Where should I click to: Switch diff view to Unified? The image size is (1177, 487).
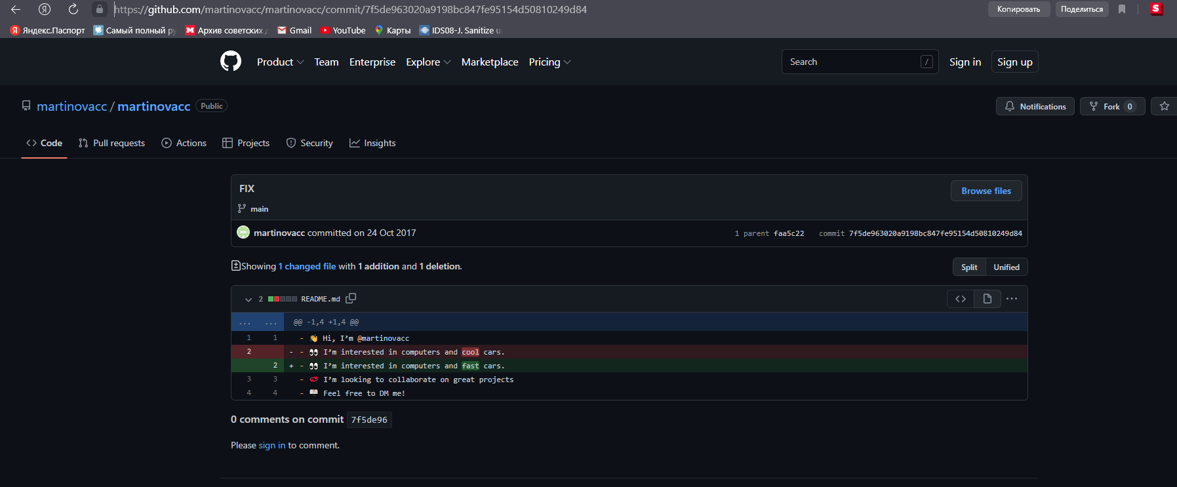click(x=1007, y=267)
